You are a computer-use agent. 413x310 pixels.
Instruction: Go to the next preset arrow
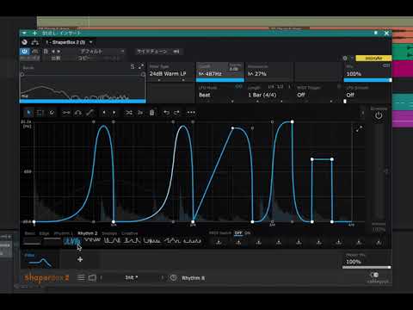[163, 277]
